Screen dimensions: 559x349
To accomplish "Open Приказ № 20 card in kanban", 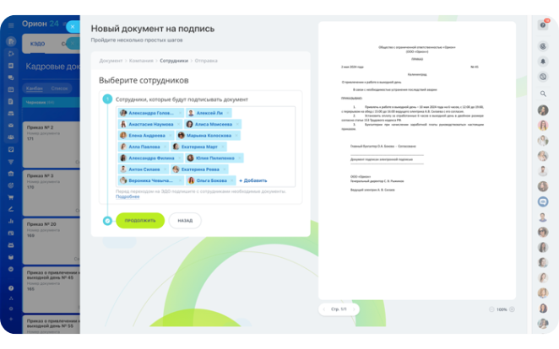I will 52,241.
